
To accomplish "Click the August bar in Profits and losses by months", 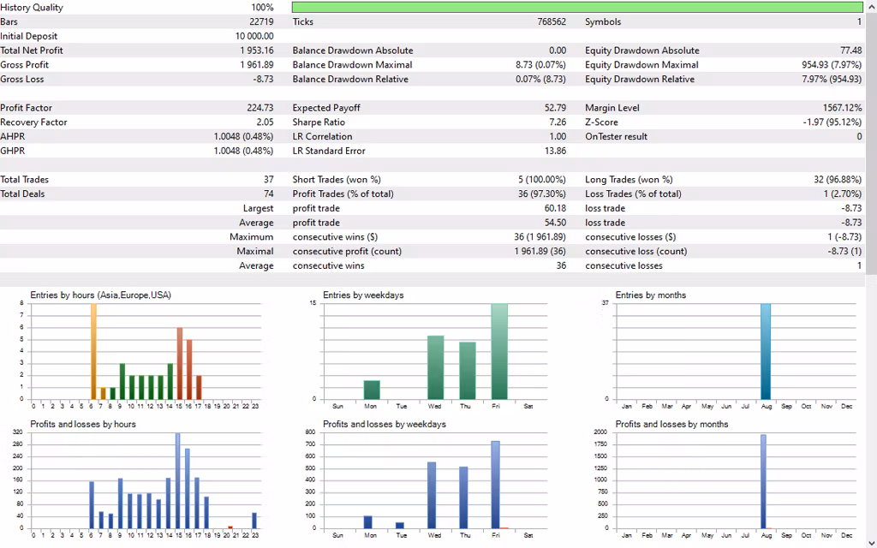I will click(x=763, y=481).
